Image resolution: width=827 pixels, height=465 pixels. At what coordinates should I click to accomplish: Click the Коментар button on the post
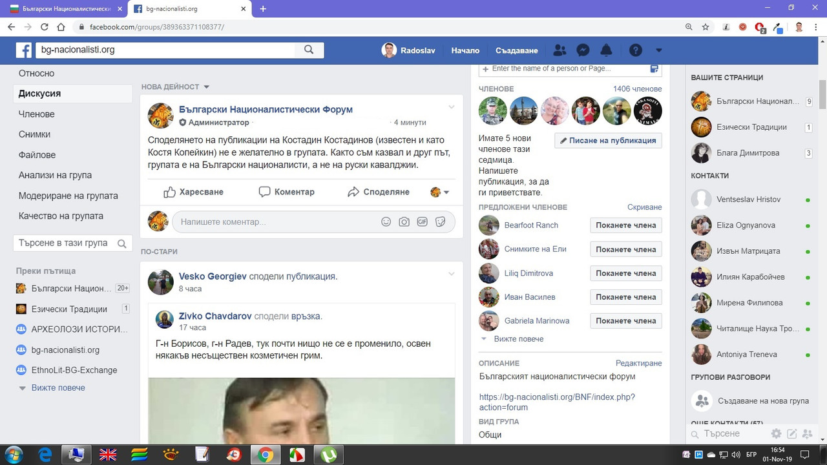click(286, 192)
